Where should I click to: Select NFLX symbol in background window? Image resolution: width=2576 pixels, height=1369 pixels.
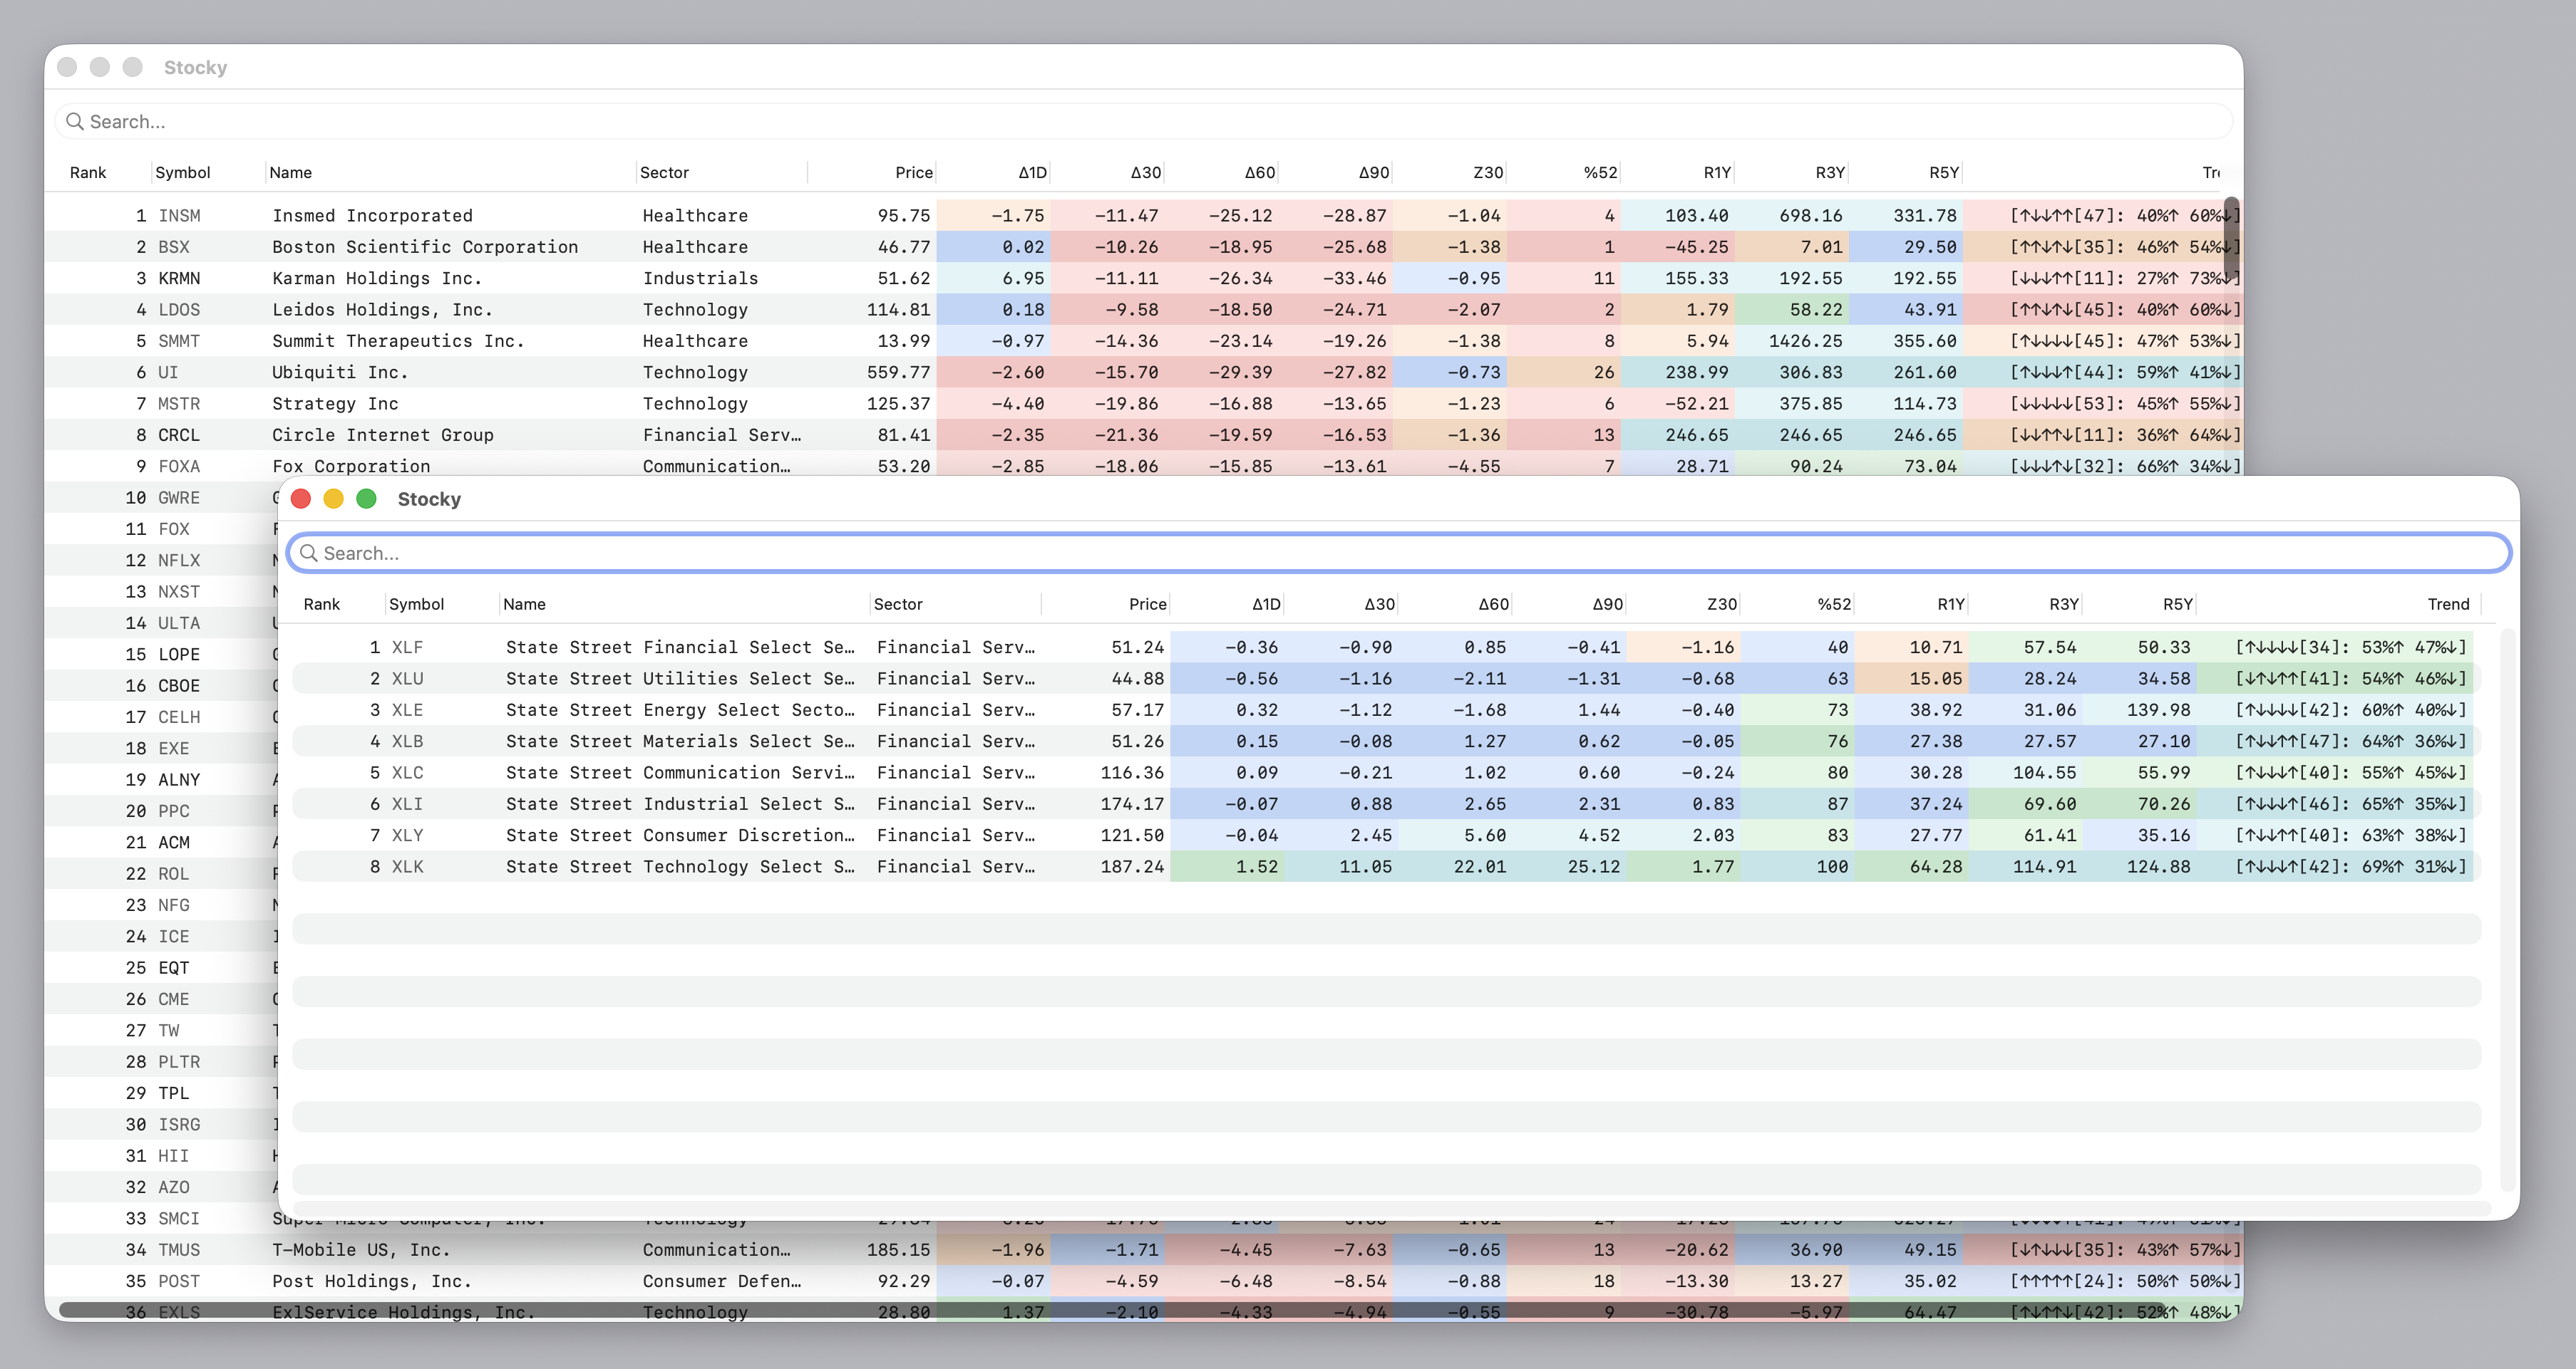(x=179, y=560)
